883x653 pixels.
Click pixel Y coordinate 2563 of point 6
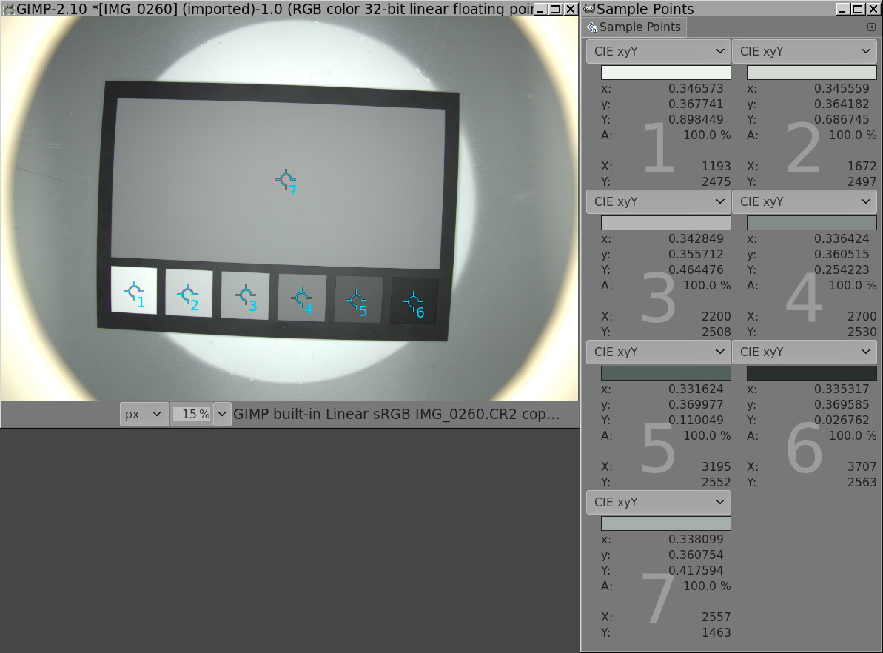pos(862,482)
